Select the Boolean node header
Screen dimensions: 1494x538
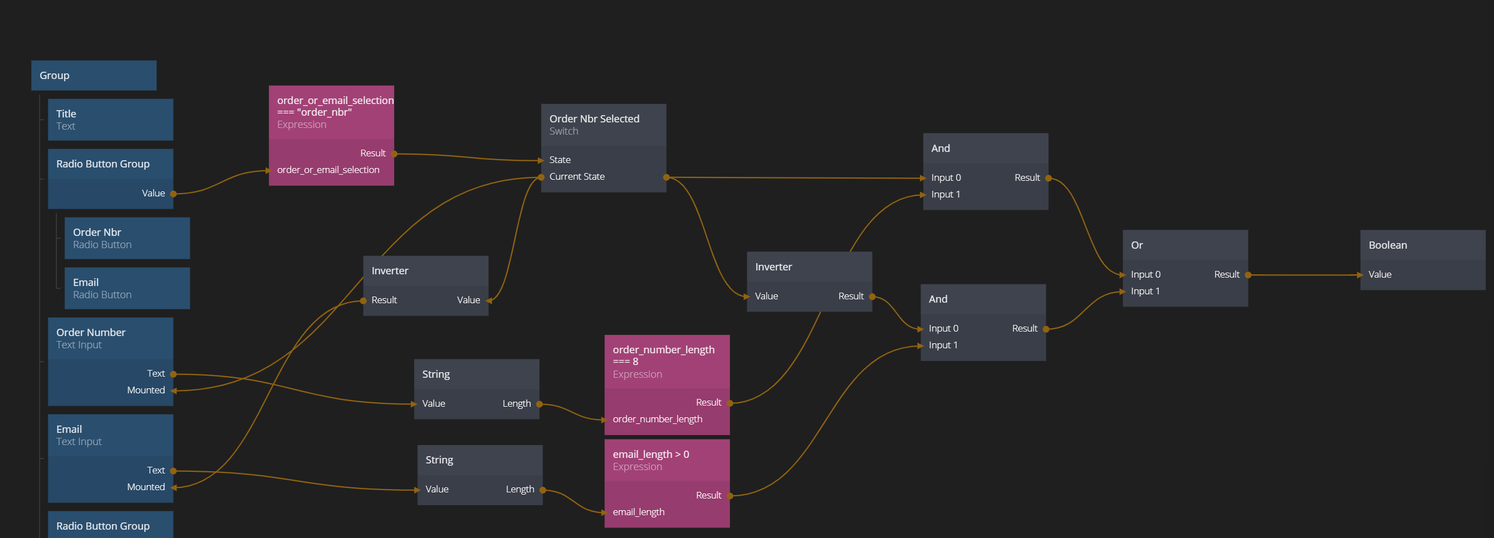pyautogui.click(x=1422, y=245)
